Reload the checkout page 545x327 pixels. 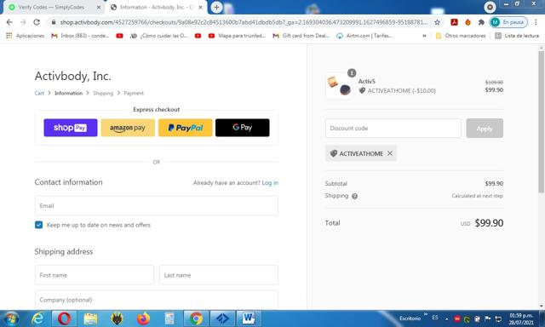pyautogui.click(x=37, y=22)
